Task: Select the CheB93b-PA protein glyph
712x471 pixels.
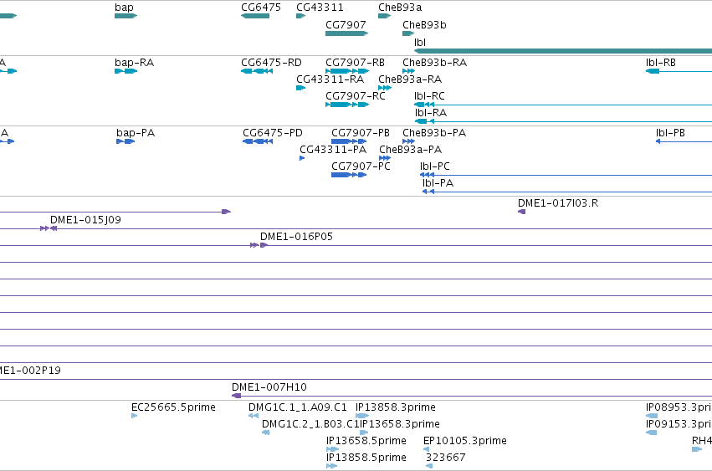Action: click(408, 141)
